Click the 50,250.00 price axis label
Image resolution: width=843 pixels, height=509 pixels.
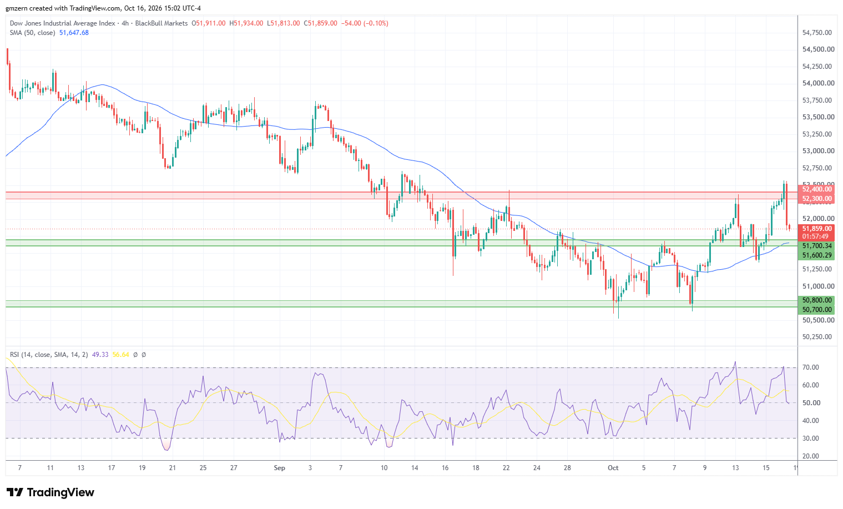tap(817, 337)
